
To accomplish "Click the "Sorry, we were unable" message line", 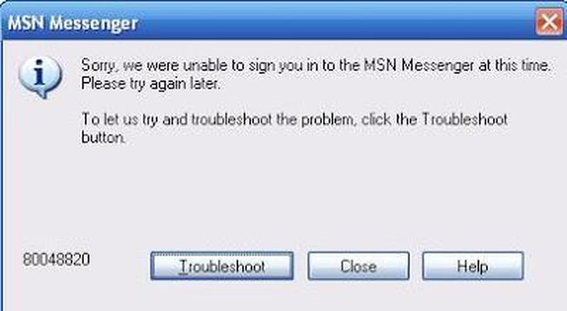I will coord(315,65).
